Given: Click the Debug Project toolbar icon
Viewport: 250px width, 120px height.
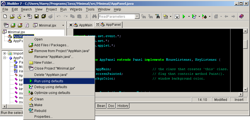Looking at the screenshot, I should [194, 16].
